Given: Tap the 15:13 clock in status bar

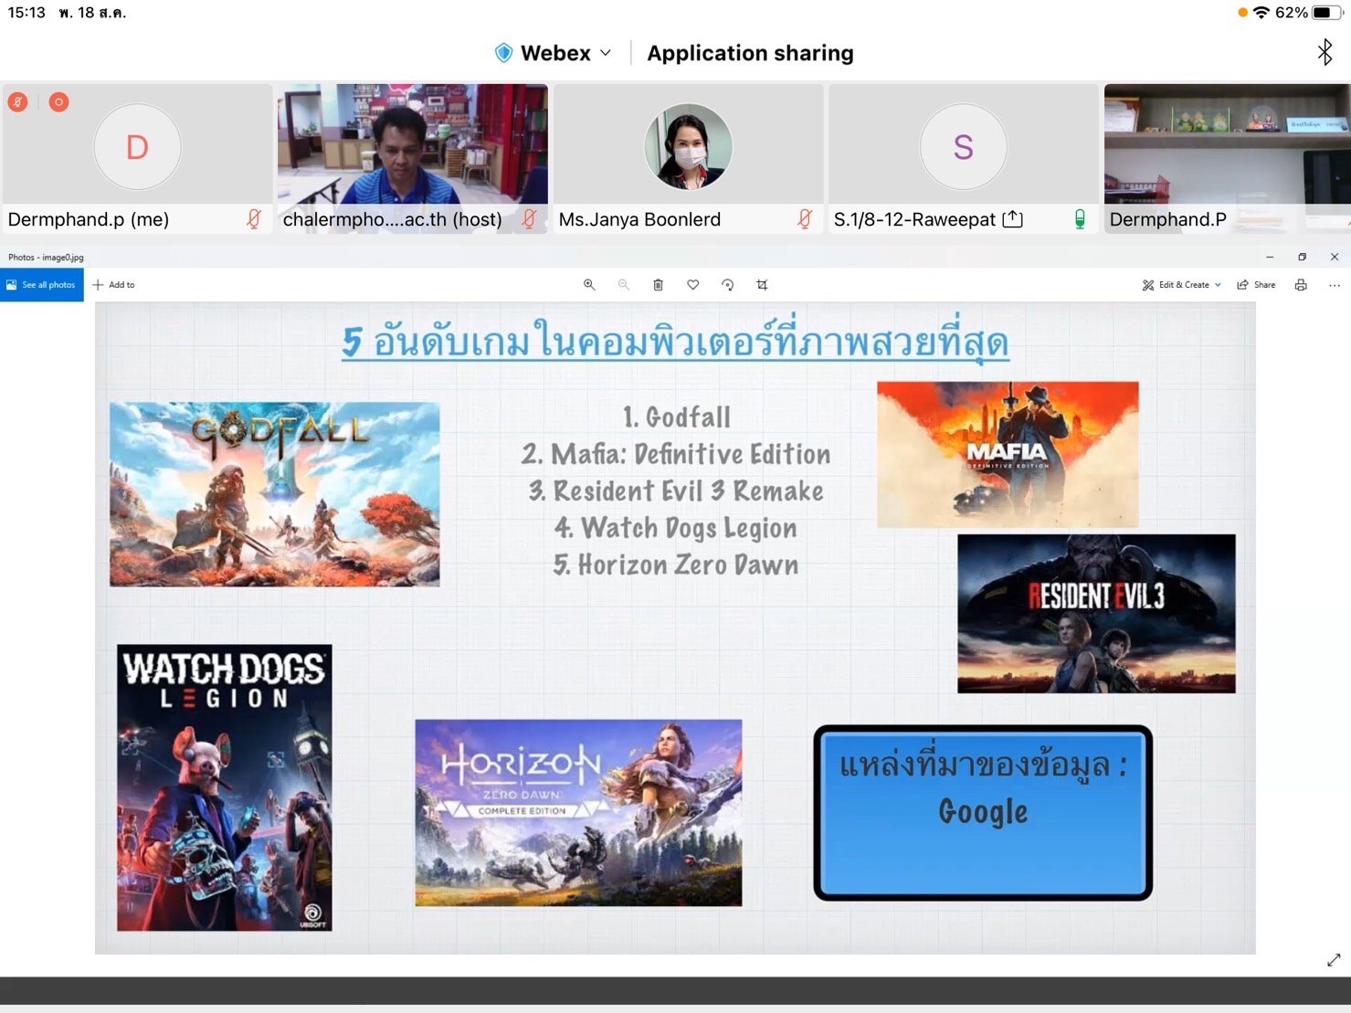Looking at the screenshot, I should pyautogui.click(x=26, y=13).
